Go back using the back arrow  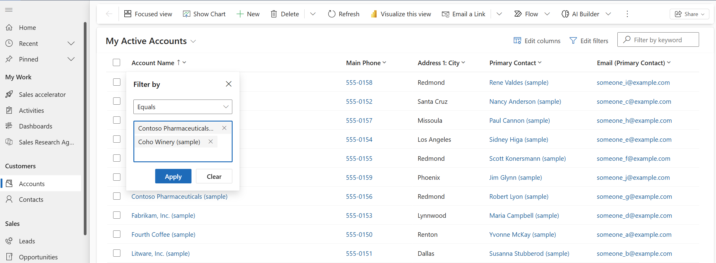[x=109, y=14]
